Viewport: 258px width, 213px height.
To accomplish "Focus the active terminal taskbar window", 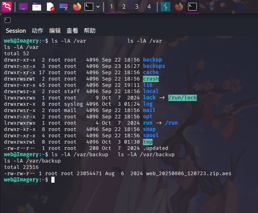I will pyautogui.click(x=192, y=7).
